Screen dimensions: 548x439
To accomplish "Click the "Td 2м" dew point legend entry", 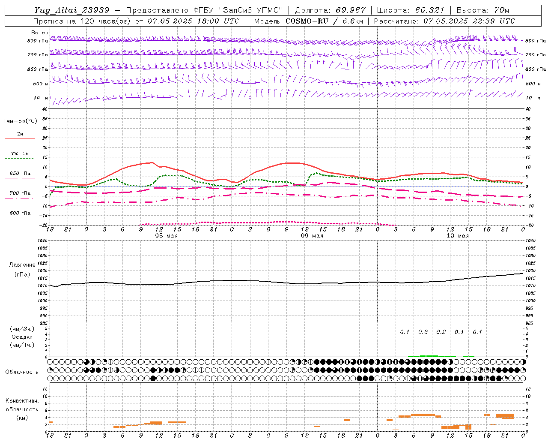I will click(20, 153).
